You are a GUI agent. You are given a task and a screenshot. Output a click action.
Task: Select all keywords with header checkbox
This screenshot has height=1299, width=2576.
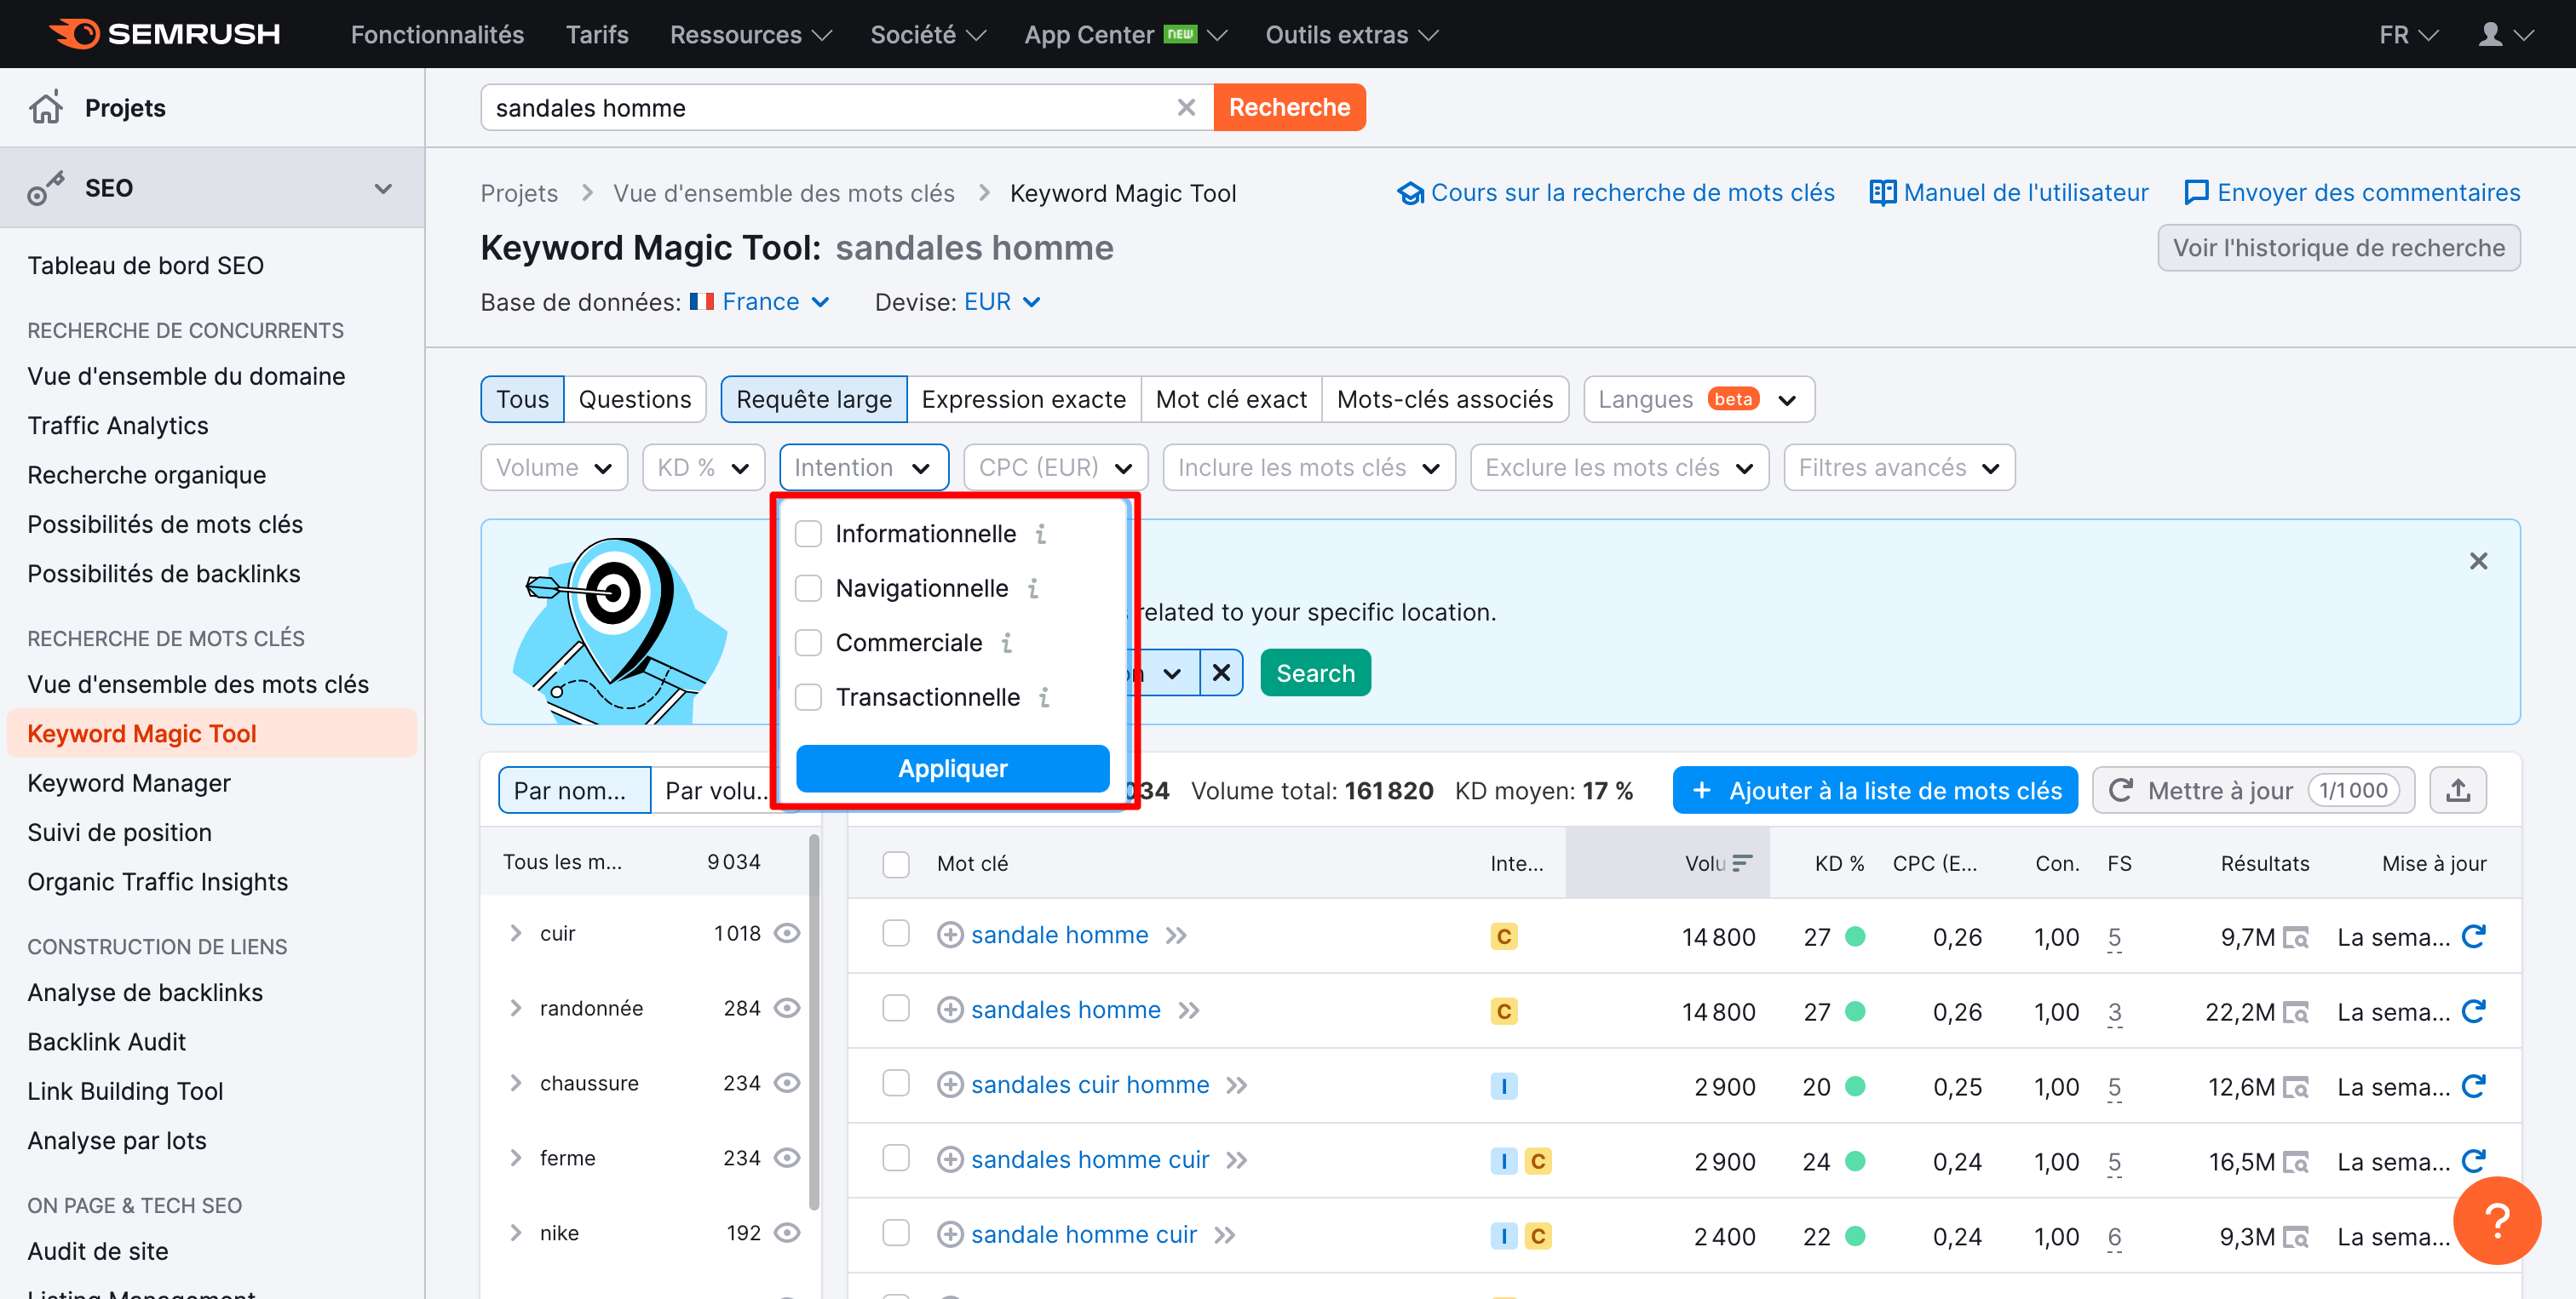coord(896,864)
